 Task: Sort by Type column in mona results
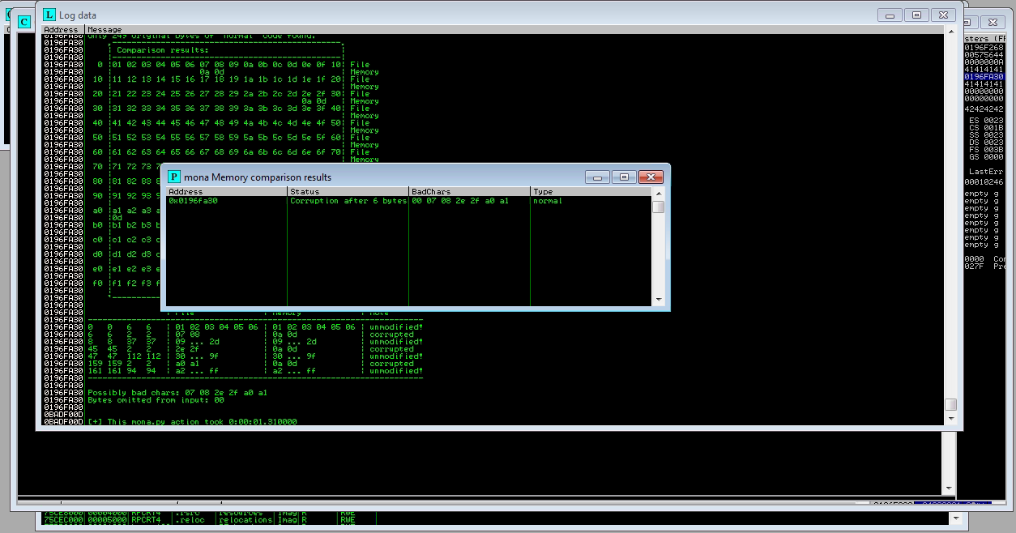pos(591,192)
